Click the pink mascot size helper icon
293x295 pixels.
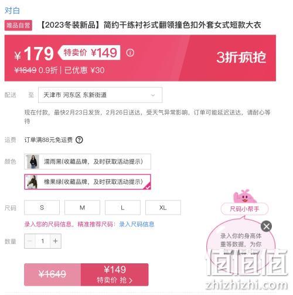244,196
